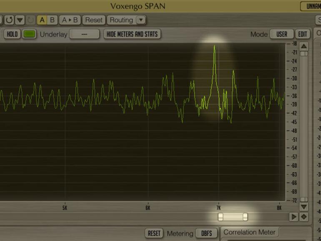
Task: Click the vertical scroll up arrow
Action: pyautogui.click(x=304, y=46)
